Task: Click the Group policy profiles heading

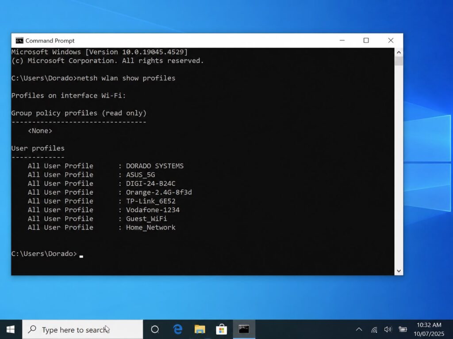Action: click(79, 113)
